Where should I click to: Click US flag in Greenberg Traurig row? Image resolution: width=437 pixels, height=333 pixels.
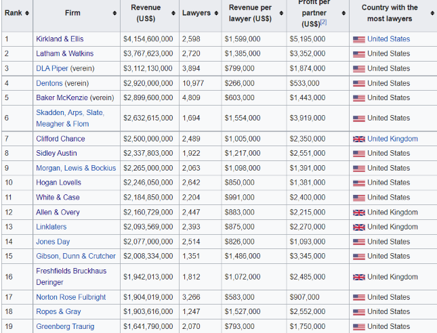(x=359, y=327)
